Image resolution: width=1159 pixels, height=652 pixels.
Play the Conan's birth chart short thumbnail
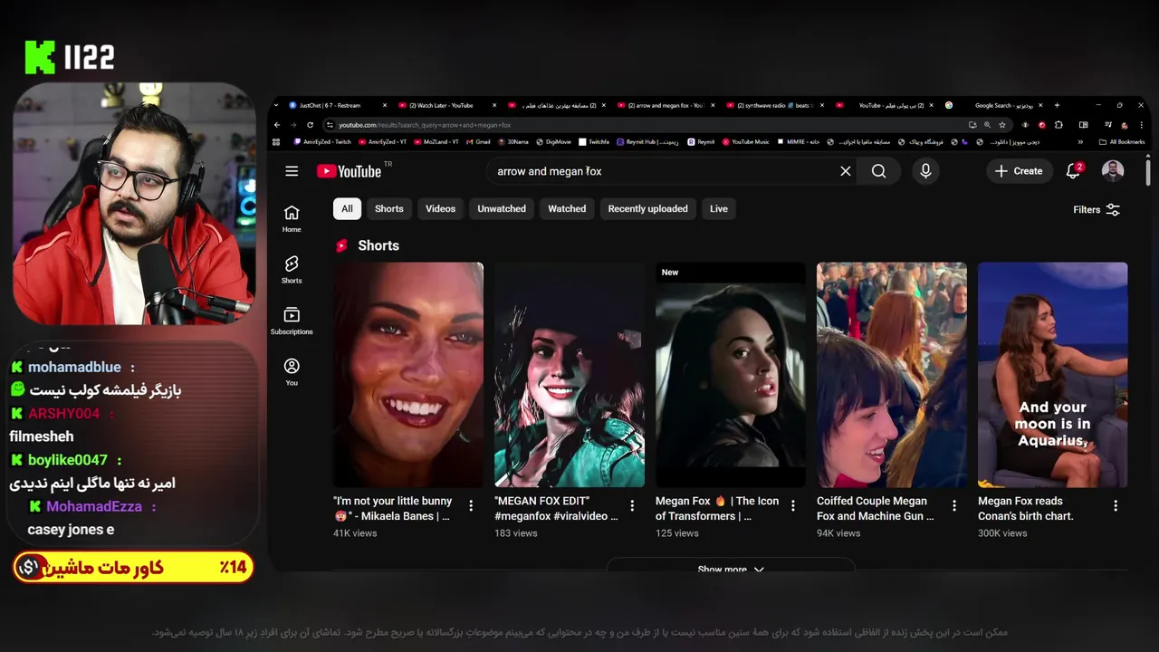[1053, 375]
